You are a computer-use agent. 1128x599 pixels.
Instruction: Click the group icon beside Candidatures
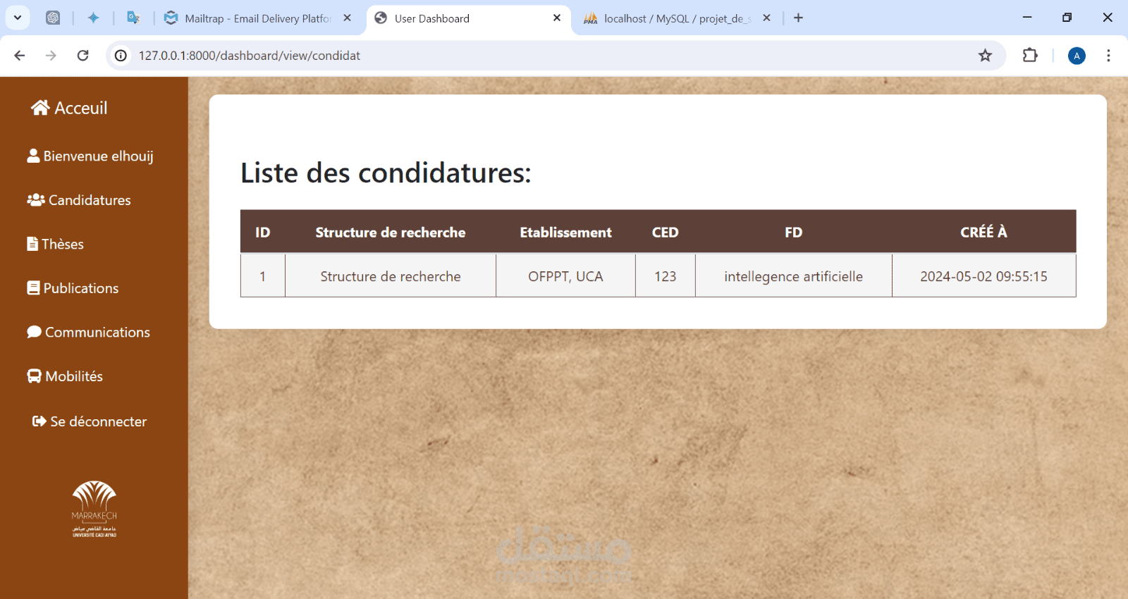36,200
